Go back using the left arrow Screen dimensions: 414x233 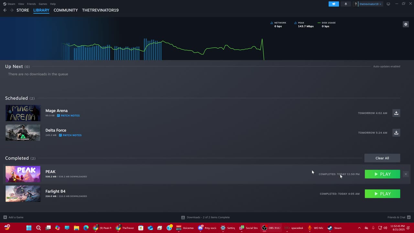pyautogui.click(x=5, y=10)
